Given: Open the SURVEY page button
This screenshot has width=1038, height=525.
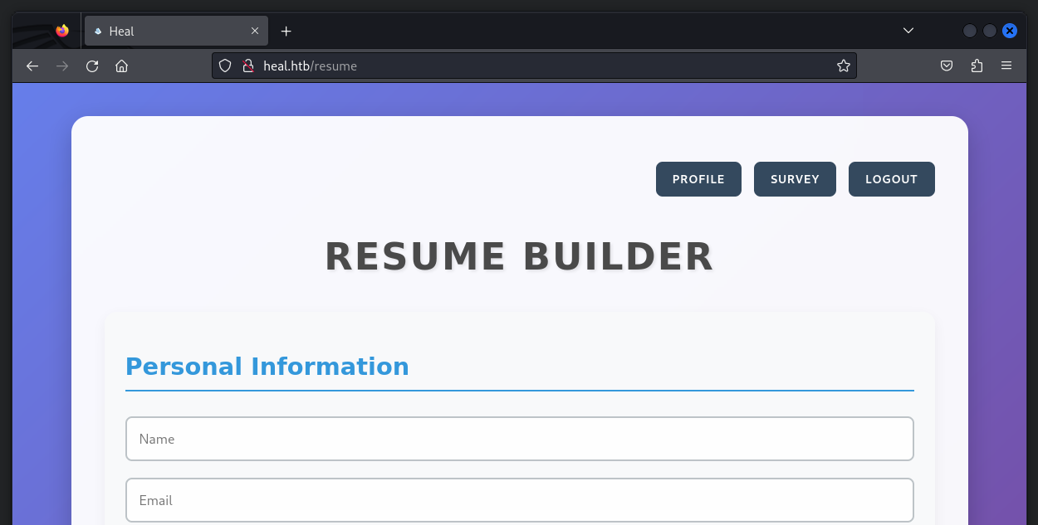Looking at the screenshot, I should coord(795,179).
